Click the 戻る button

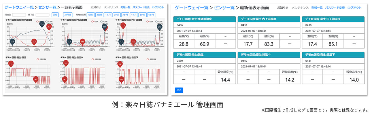[179, 90]
